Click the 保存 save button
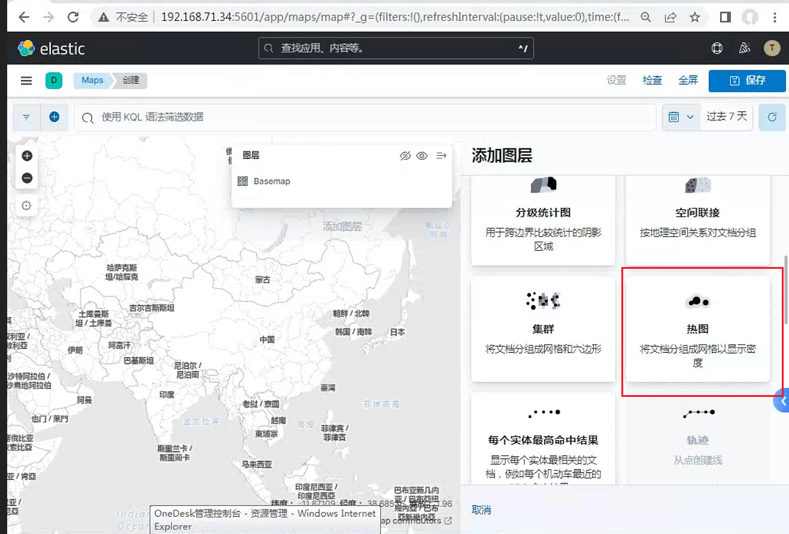This screenshot has height=534, width=789. point(747,81)
